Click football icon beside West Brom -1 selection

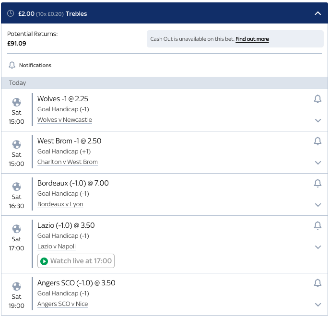click(16, 144)
